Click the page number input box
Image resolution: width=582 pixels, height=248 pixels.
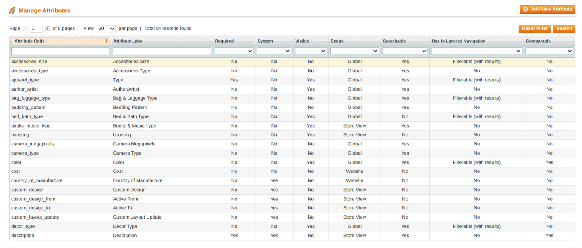click(36, 29)
